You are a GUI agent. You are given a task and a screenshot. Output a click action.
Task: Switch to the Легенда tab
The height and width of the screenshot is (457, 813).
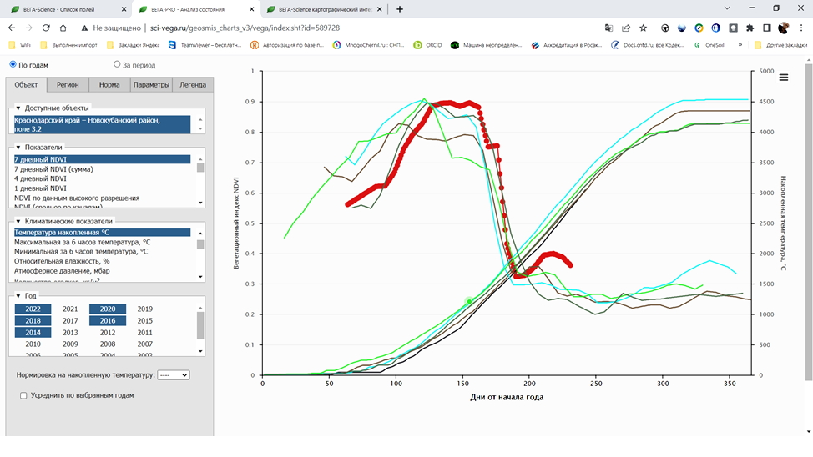click(193, 84)
